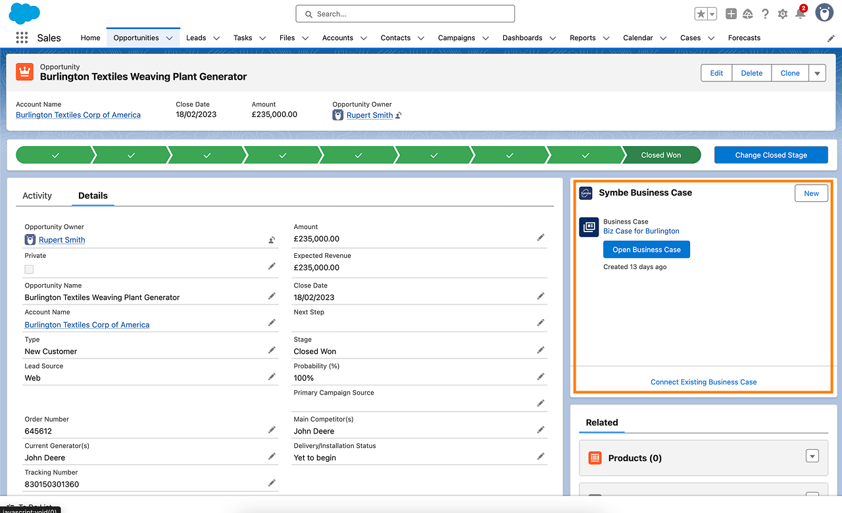Expand the Tasks tab dropdown chevron
The image size is (842, 513).
[263, 38]
